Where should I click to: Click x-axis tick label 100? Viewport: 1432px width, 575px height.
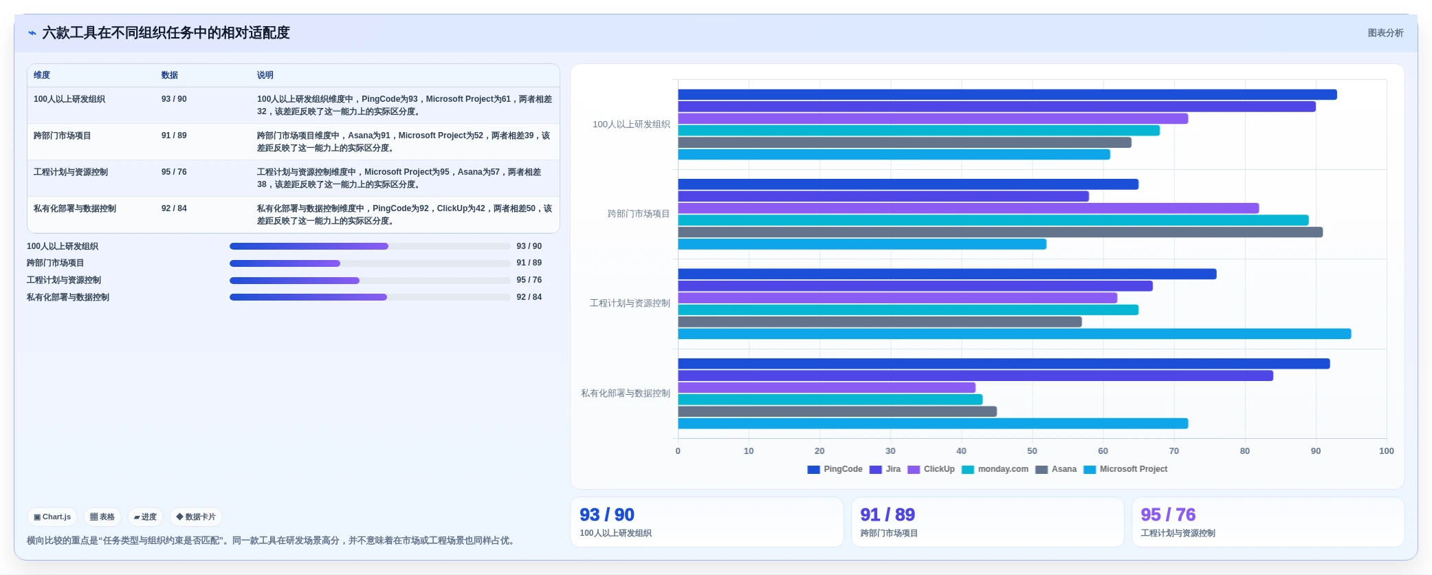click(x=1386, y=451)
